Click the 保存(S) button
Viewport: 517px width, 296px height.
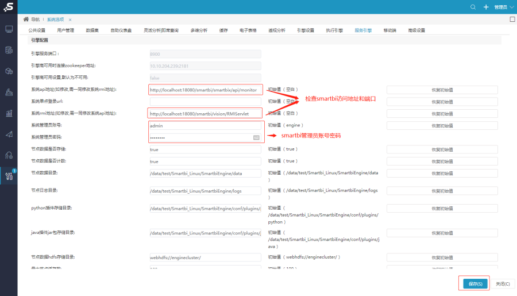[x=475, y=284]
